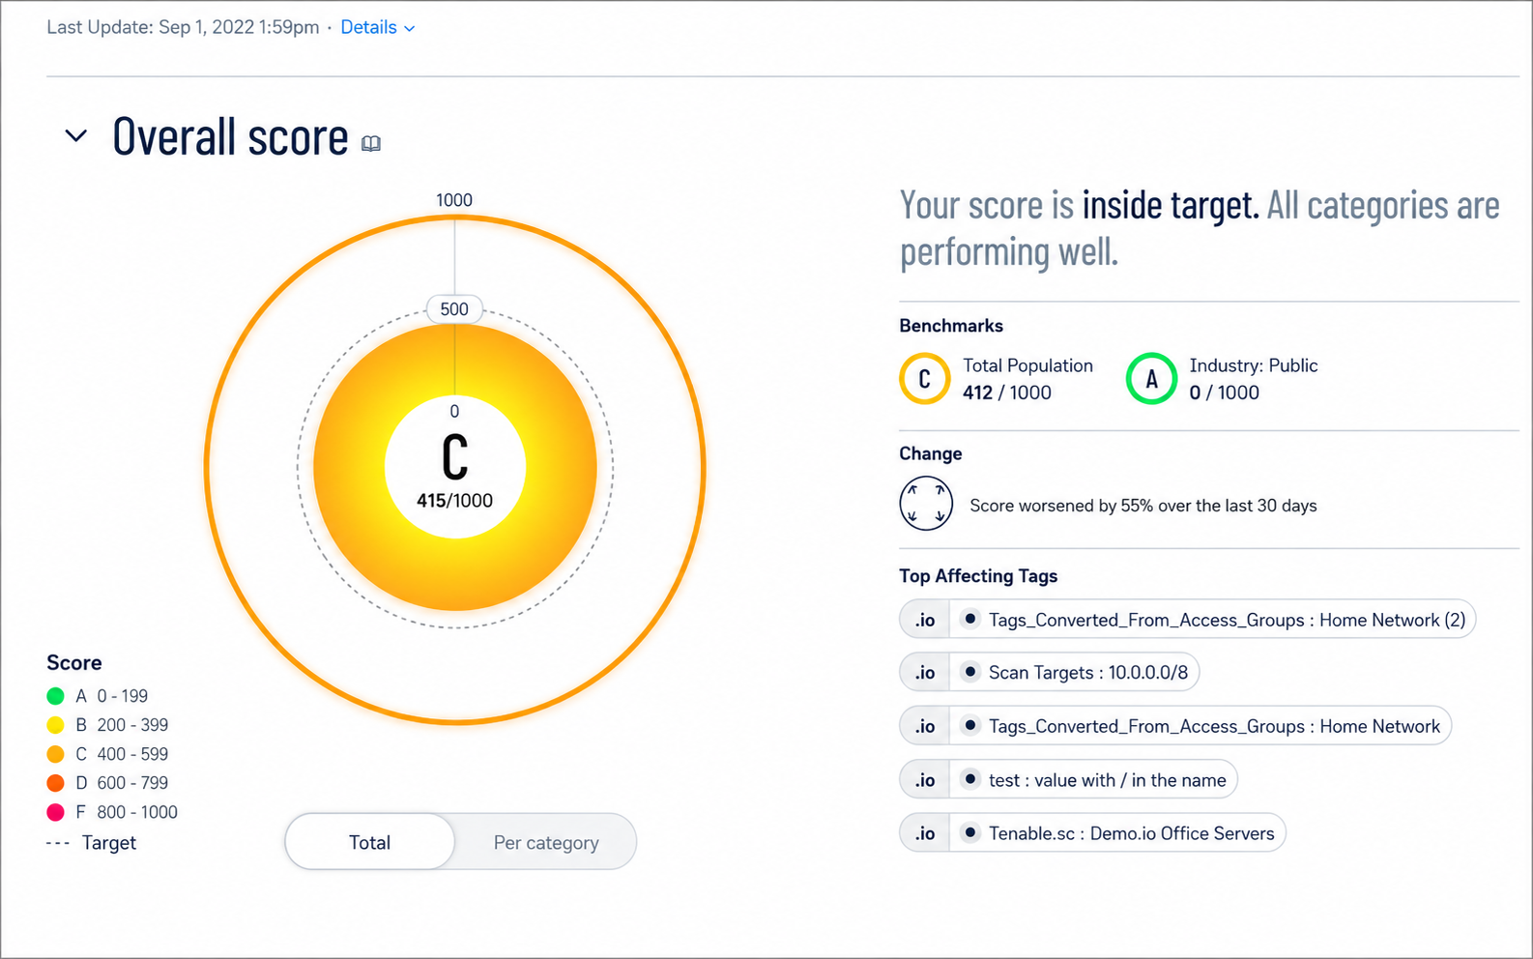Image resolution: width=1533 pixels, height=959 pixels.
Task: Expand the Details dropdown
Action: point(378,27)
